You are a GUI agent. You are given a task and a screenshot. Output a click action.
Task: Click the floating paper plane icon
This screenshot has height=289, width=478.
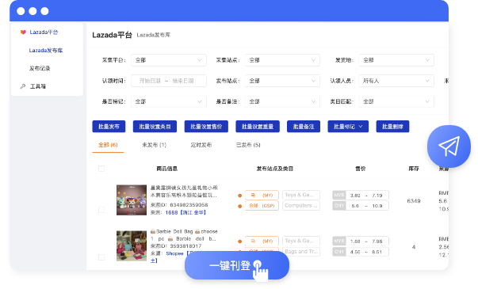(449, 146)
